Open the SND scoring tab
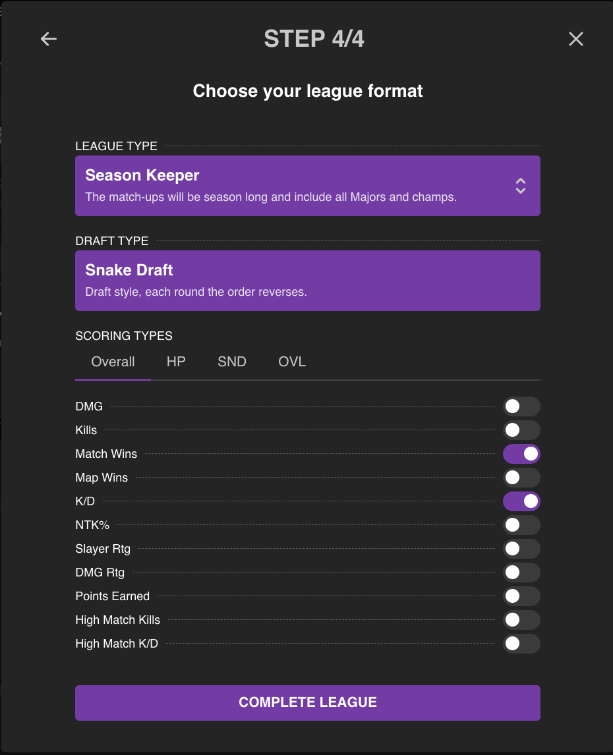The width and height of the screenshot is (613, 755). point(232,362)
